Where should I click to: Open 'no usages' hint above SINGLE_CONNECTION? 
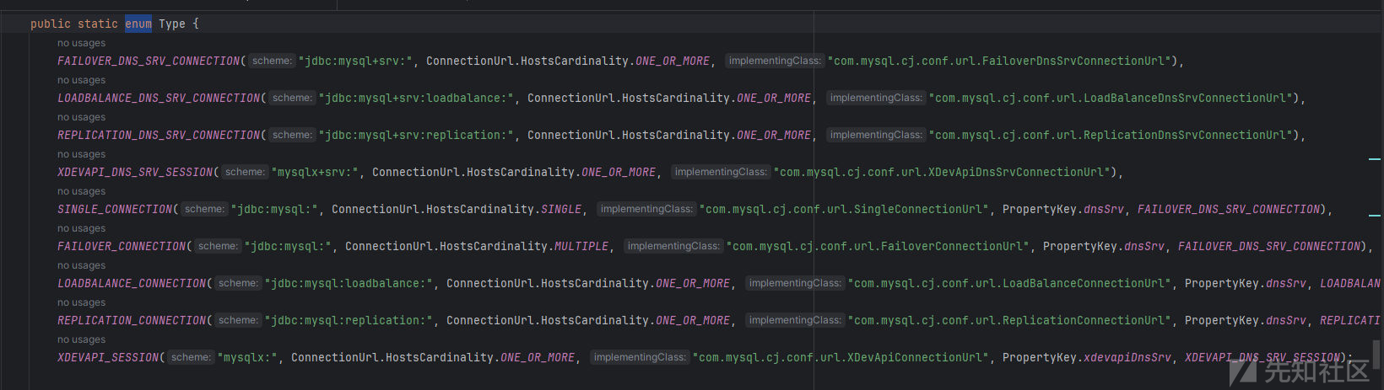[x=82, y=191]
